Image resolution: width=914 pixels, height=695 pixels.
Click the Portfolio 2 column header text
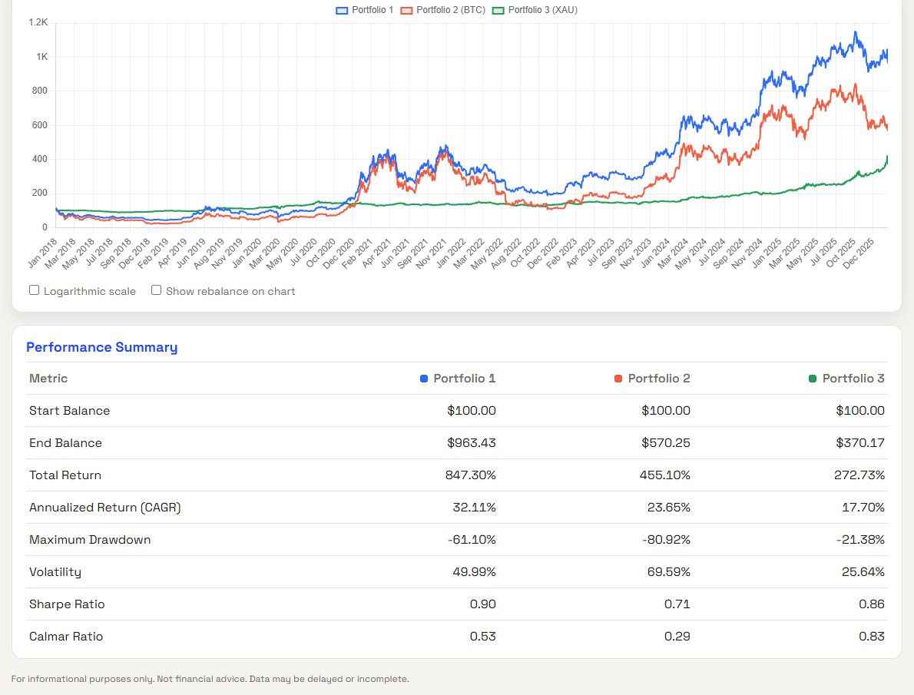(659, 379)
